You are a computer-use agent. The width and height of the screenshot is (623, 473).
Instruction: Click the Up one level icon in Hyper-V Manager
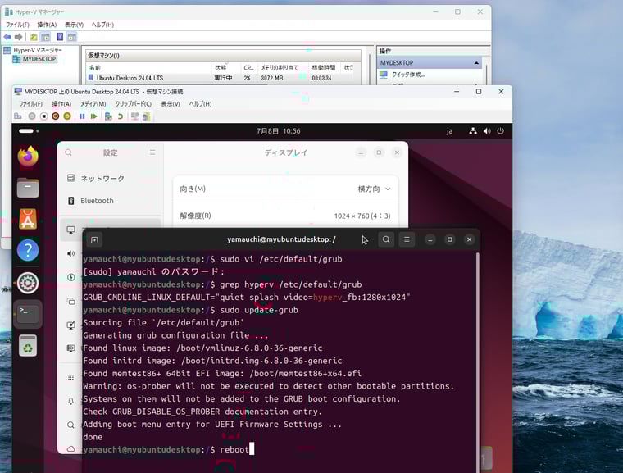tap(34, 37)
